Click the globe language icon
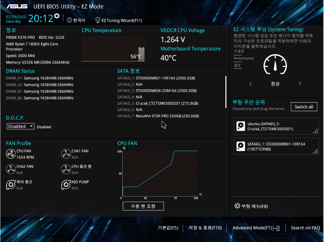This screenshot has height=242, width=324. (69, 20)
